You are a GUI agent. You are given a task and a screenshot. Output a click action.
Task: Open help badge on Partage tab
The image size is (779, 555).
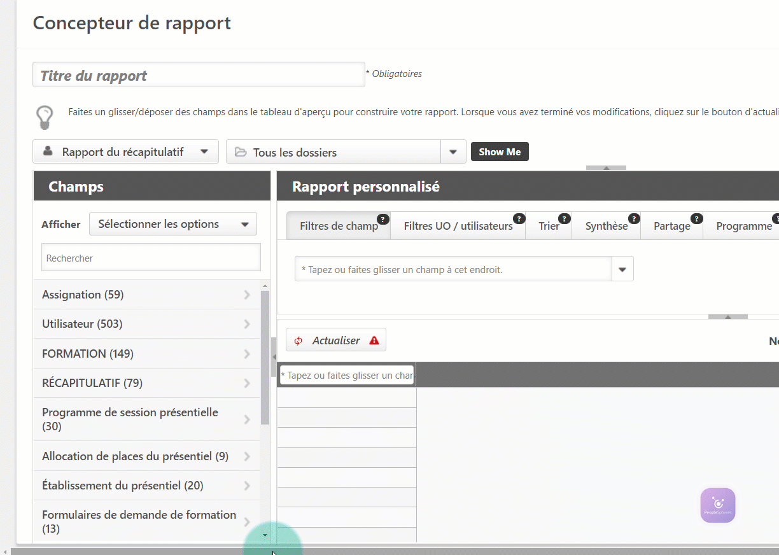point(696,219)
